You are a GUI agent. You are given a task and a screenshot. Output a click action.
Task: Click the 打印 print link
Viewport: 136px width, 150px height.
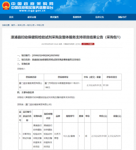78,44
